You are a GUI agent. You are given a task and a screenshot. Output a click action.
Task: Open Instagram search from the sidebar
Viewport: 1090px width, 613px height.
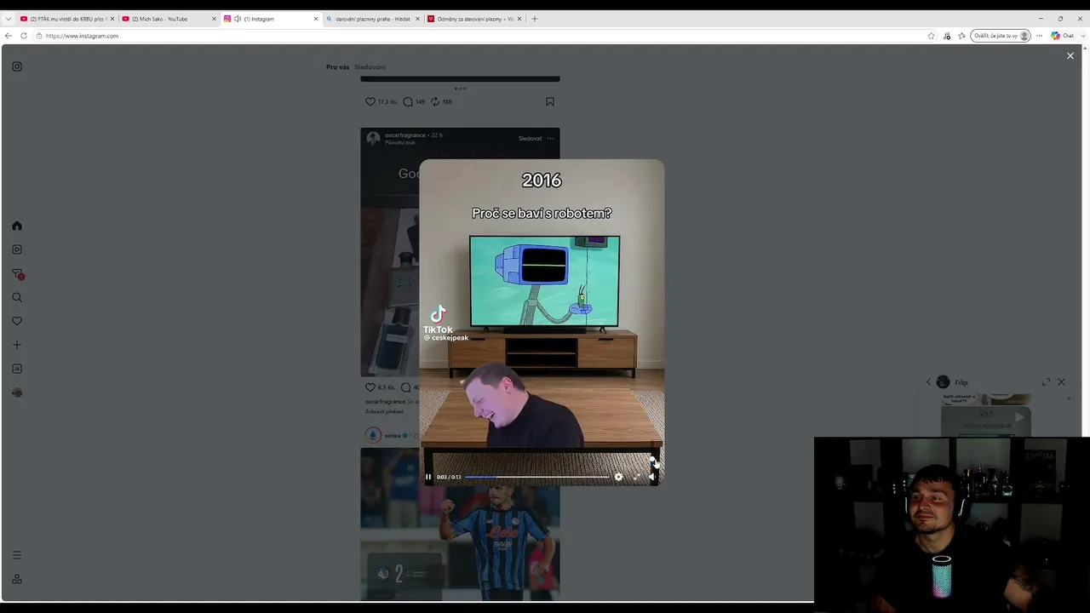(17, 297)
